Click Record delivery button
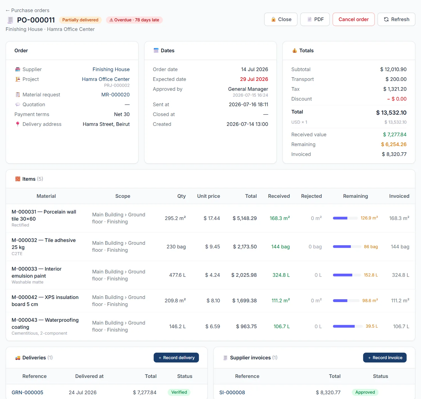This screenshot has width=421, height=399. 176,358
